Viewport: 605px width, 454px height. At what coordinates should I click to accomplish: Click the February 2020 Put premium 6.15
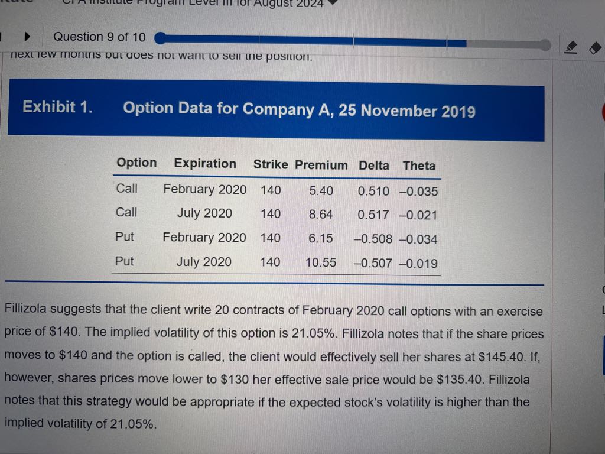coord(320,238)
